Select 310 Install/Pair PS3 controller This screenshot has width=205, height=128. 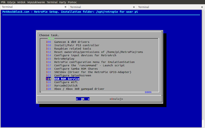73,45
